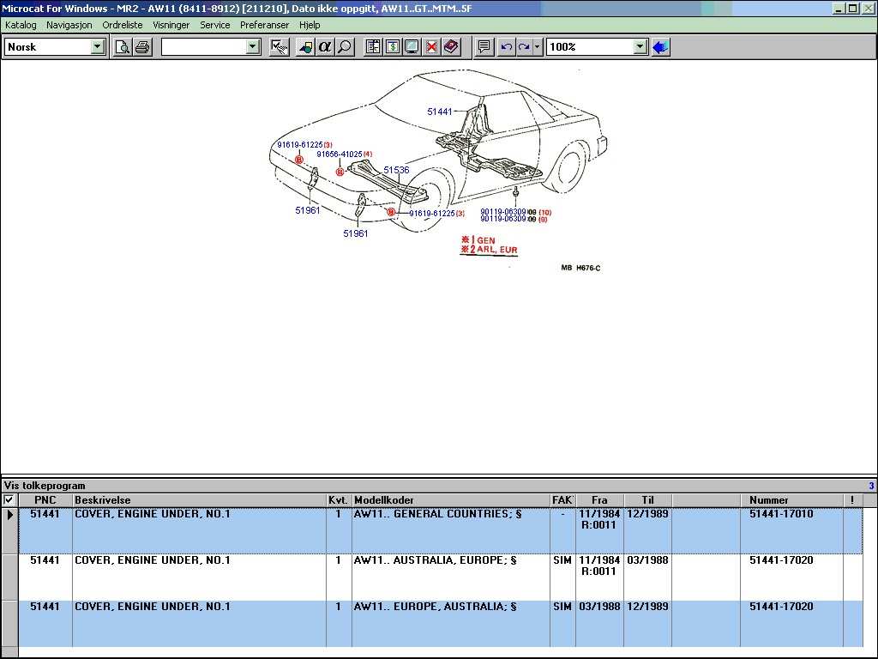Click the magnifying glass search icon
Screen dimensions: 878x659
345,47
